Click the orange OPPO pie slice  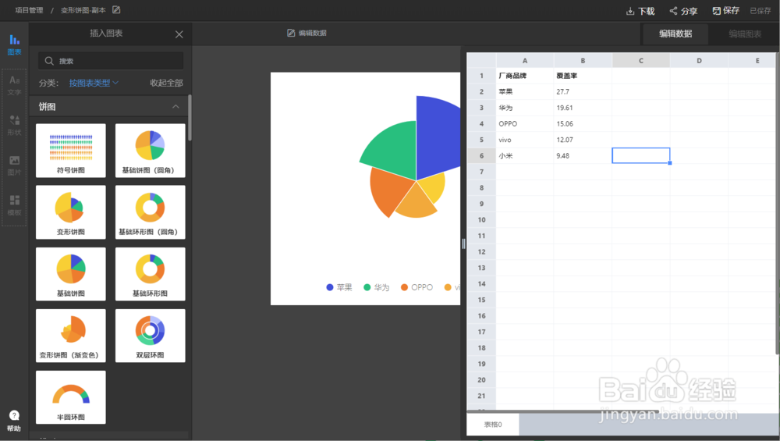pos(392,192)
